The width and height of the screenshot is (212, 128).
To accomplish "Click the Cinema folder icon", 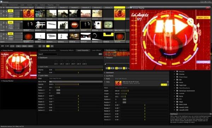I will (177, 74).
